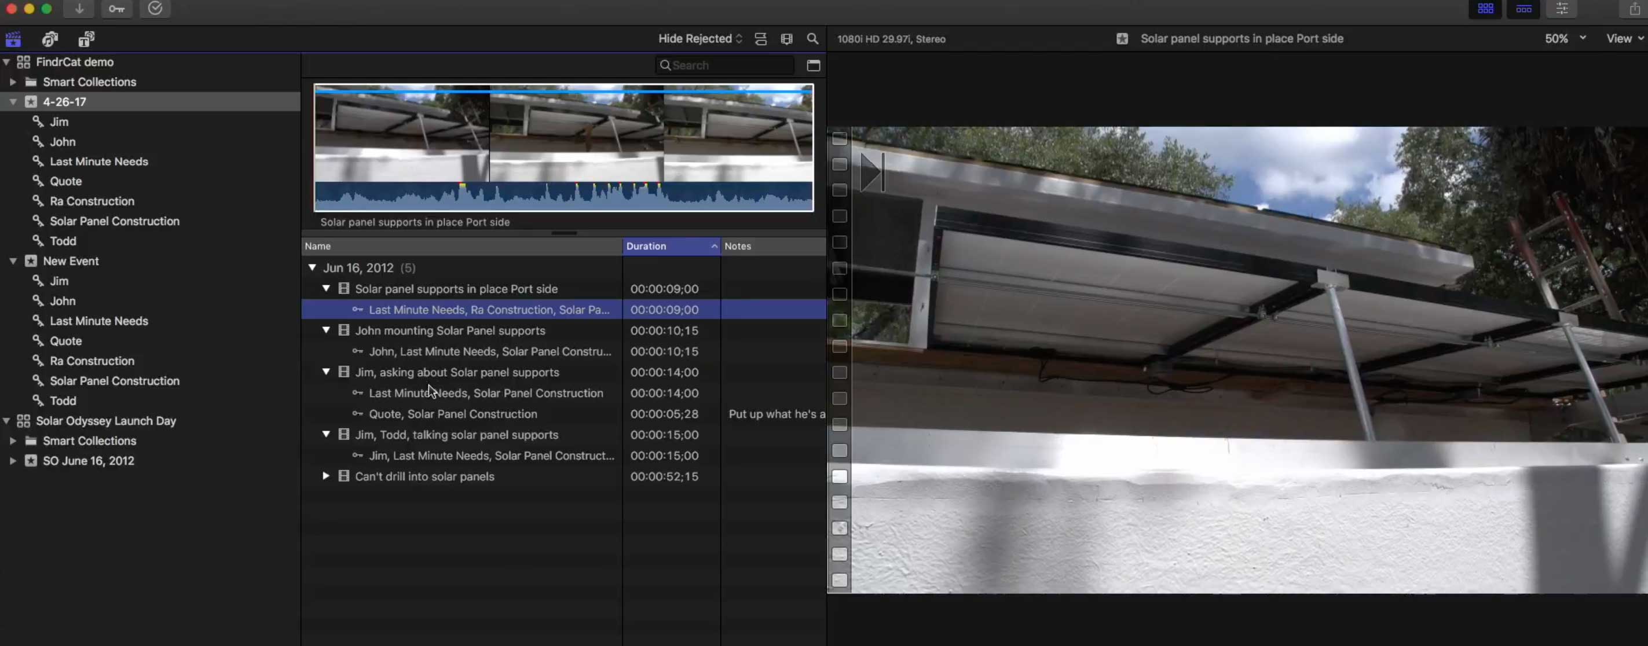Collapse the FindrCat demo library
This screenshot has height=646, width=1648.
(x=6, y=62)
